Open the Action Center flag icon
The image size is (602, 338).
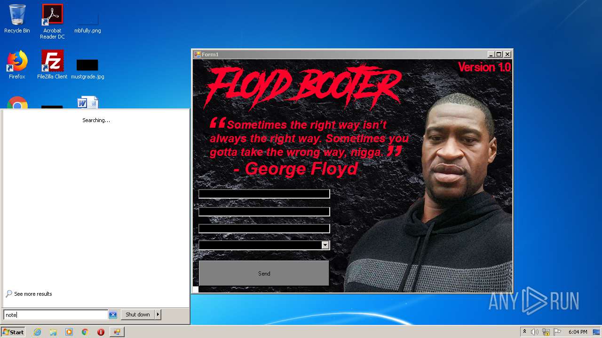click(x=557, y=332)
